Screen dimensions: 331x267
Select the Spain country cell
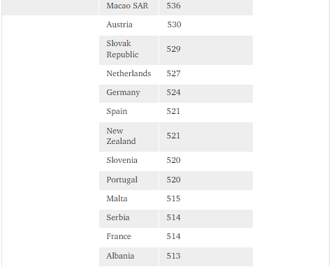(128, 113)
